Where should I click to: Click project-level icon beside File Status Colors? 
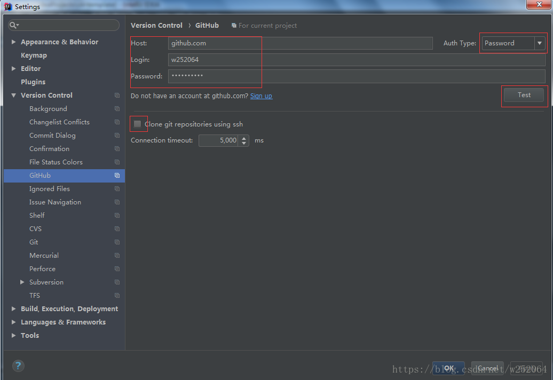[117, 162]
